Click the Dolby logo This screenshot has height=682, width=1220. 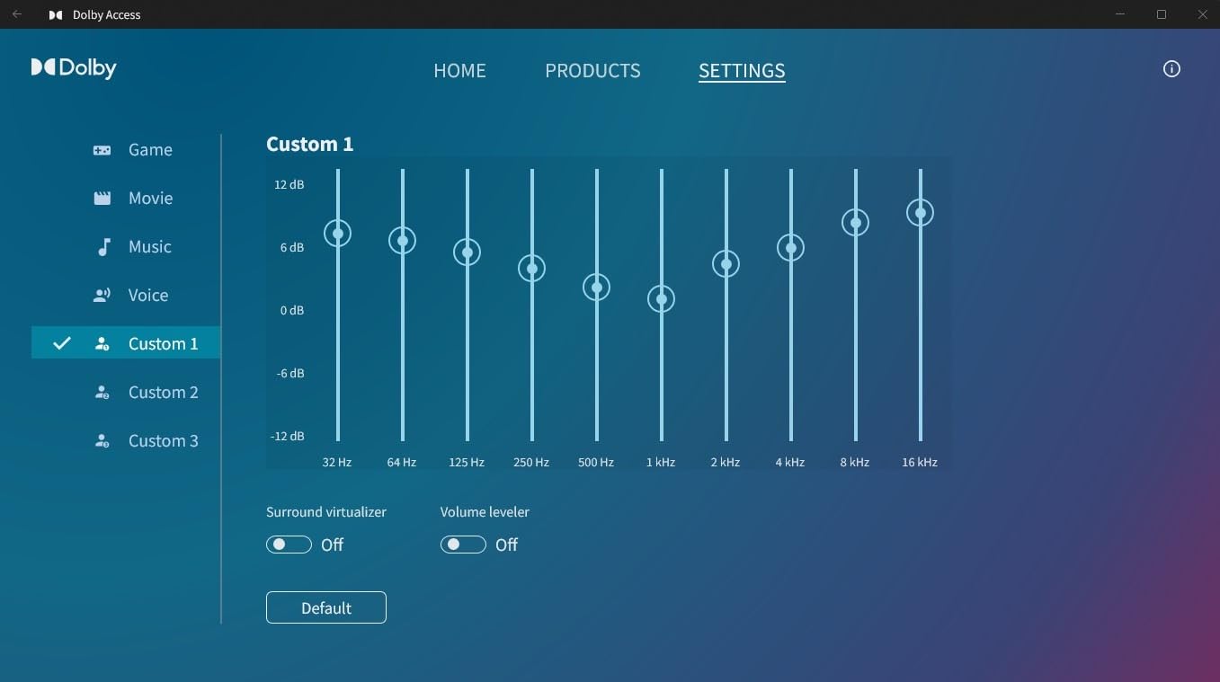coord(74,68)
